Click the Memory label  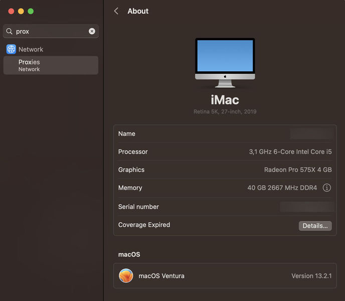point(130,188)
